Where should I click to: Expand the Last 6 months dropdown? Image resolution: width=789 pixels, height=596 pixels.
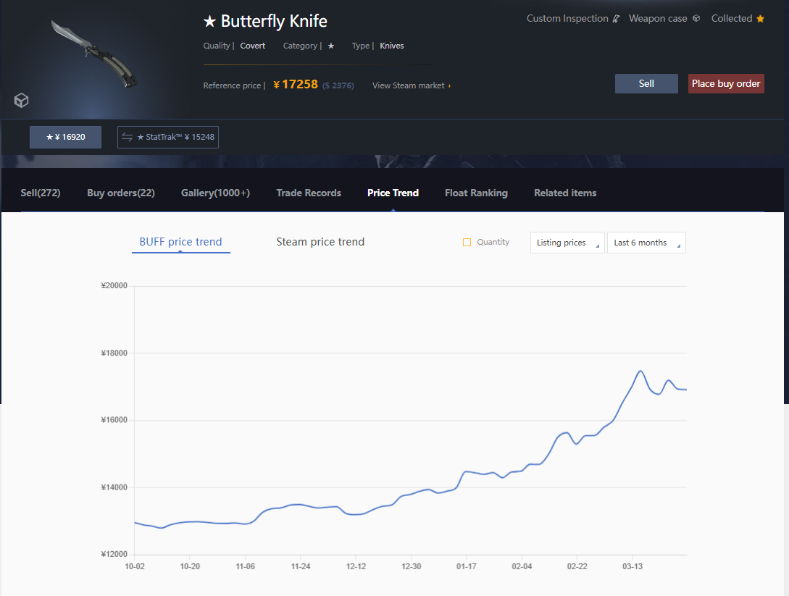coord(646,243)
